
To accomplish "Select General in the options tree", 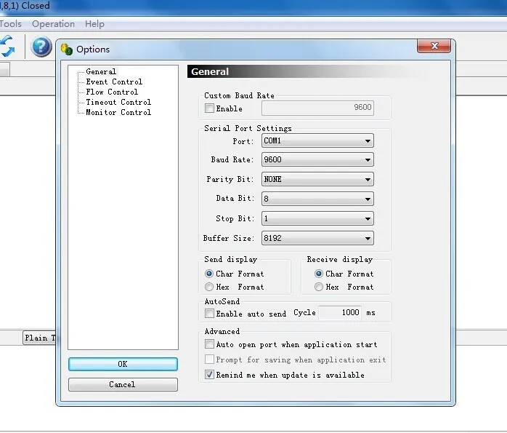I will click(101, 71).
